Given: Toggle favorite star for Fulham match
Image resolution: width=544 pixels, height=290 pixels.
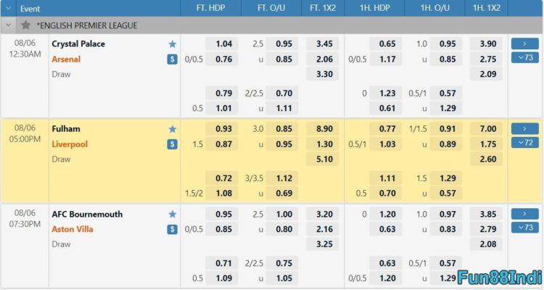Looking at the screenshot, I should (x=173, y=129).
